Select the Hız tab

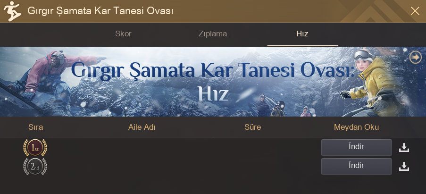(x=302, y=34)
